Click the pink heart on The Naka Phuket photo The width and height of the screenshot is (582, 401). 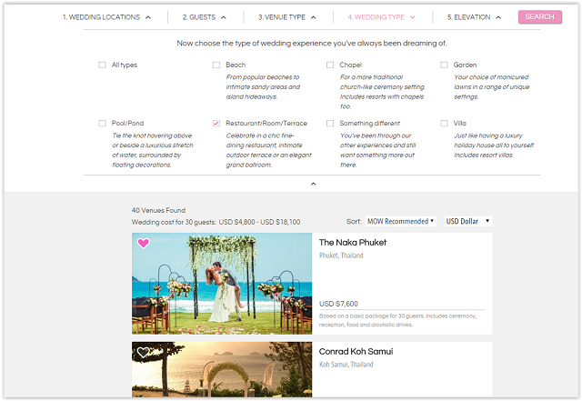coord(144,244)
